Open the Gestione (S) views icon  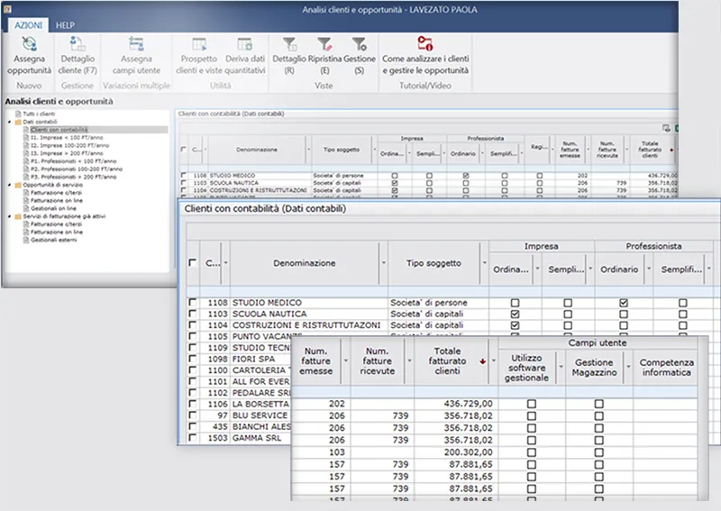coord(359,44)
